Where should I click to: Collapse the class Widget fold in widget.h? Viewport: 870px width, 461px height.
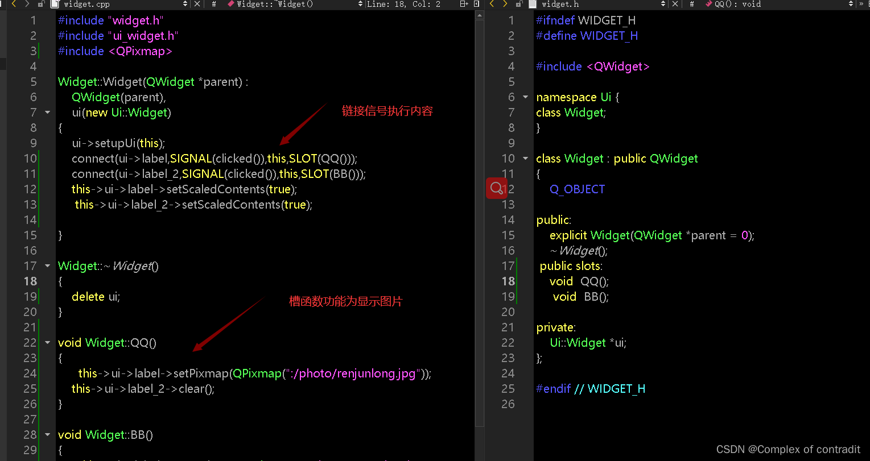pos(525,158)
